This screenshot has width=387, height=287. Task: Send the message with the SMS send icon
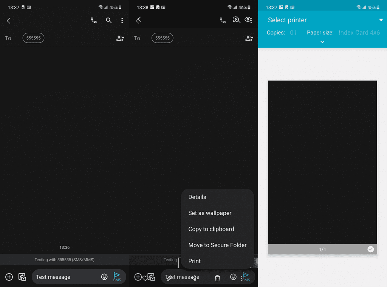click(117, 276)
